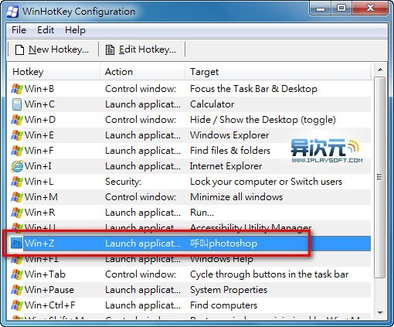Click the Windows flag icon of Win+M
Screen dimensions: 394x327
(17, 197)
